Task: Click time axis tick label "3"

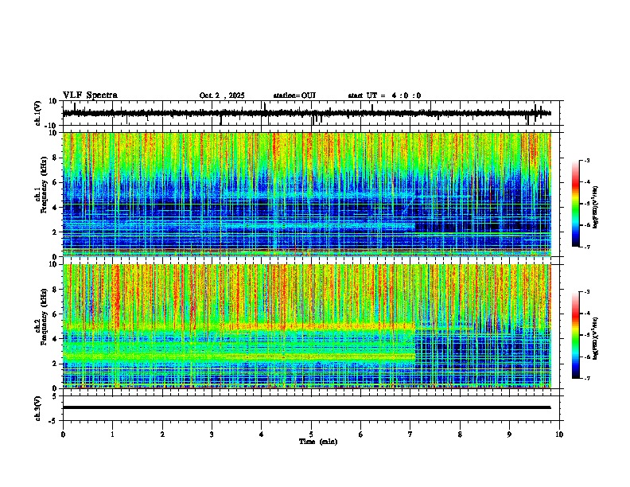Action: tap(212, 434)
